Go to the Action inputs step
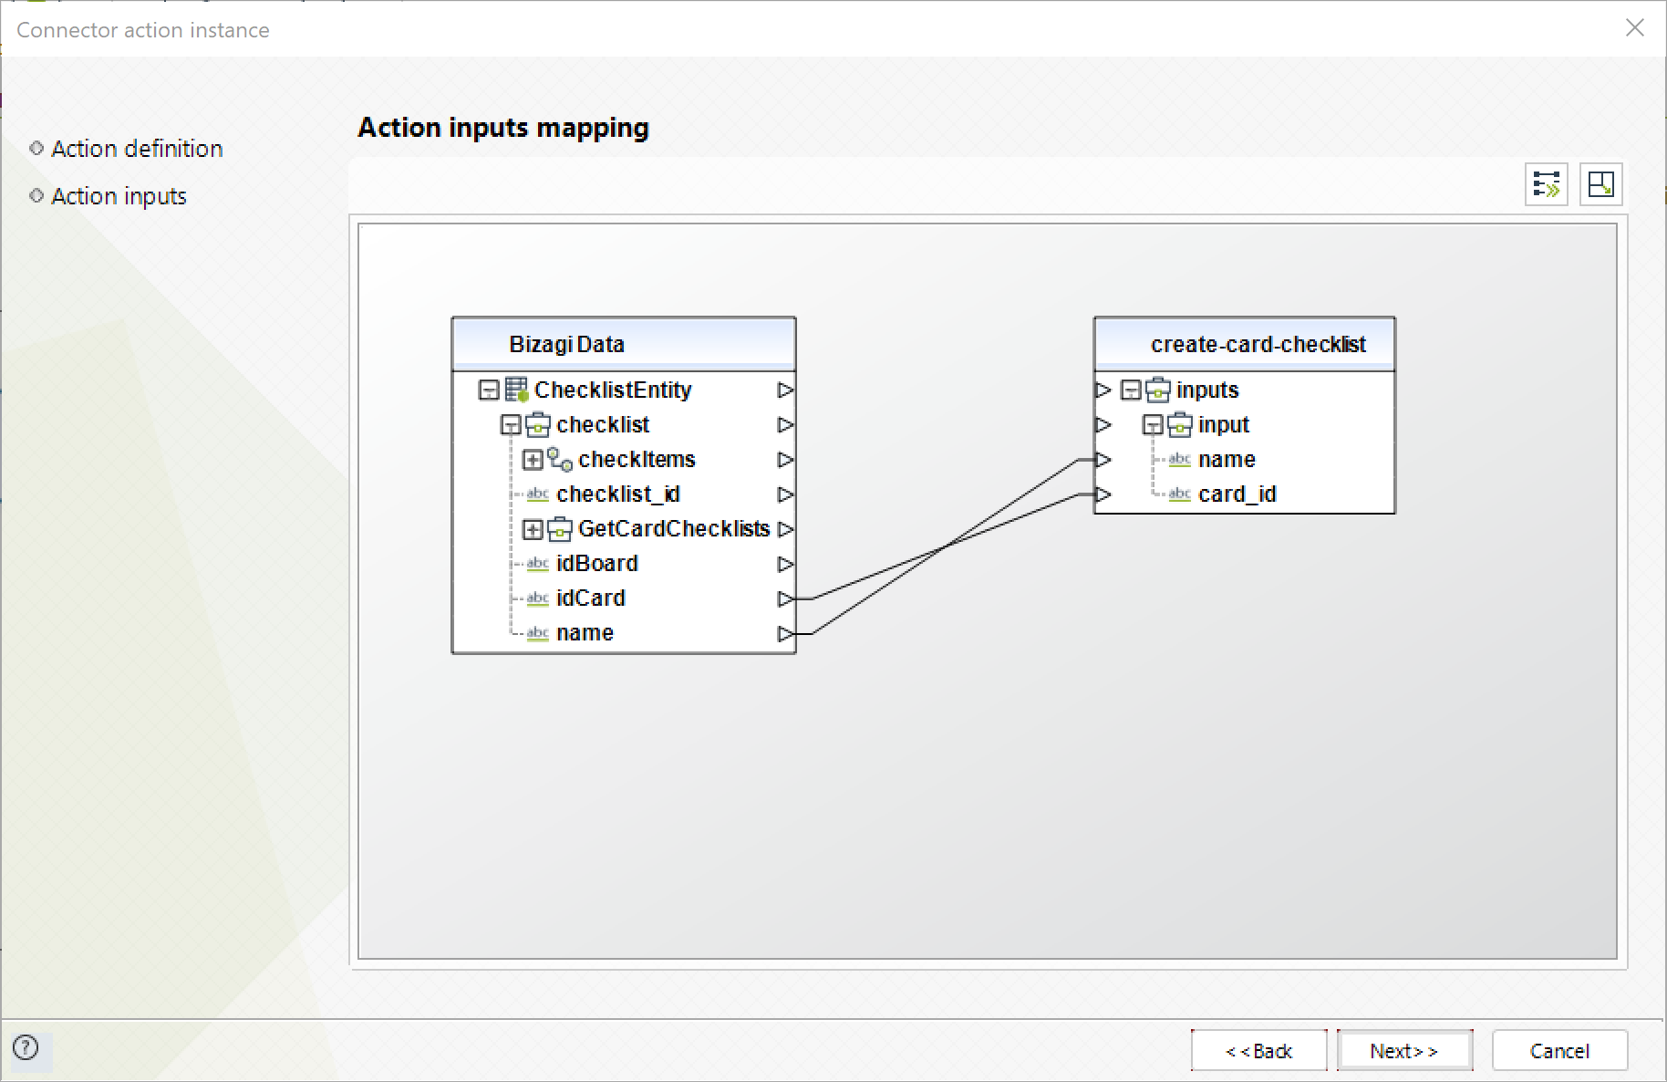This screenshot has width=1667, height=1082. [x=119, y=196]
